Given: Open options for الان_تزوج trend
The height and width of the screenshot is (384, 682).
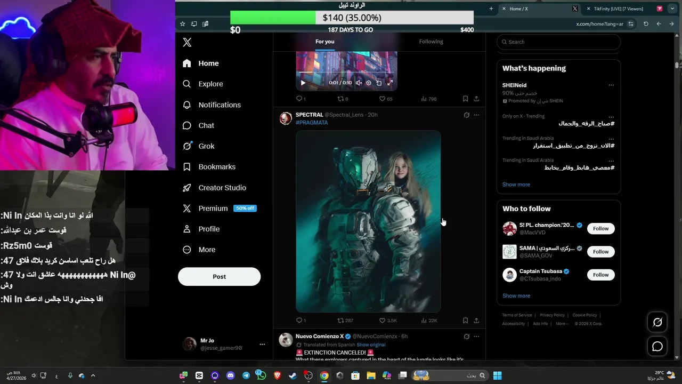Looking at the screenshot, I should pos(611,139).
